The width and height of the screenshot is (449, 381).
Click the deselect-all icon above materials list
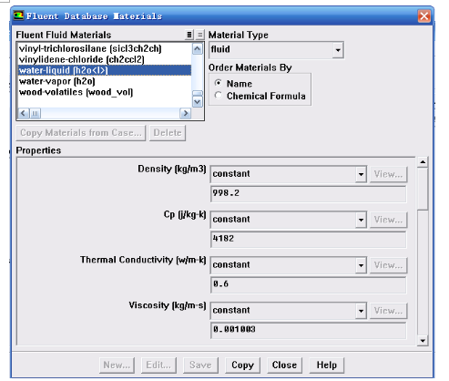point(199,35)
